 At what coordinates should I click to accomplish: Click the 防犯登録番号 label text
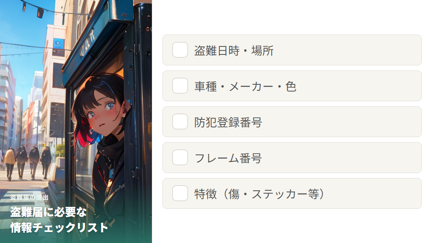click(x=228, y=122)
